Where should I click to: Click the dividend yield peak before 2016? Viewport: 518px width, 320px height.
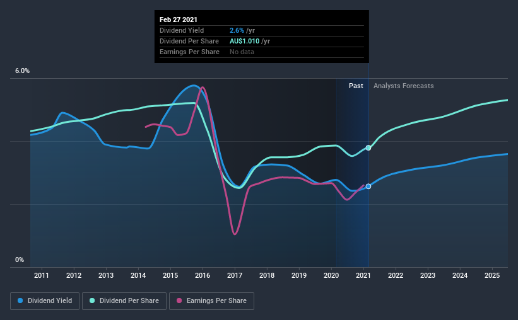coord(194,86)
